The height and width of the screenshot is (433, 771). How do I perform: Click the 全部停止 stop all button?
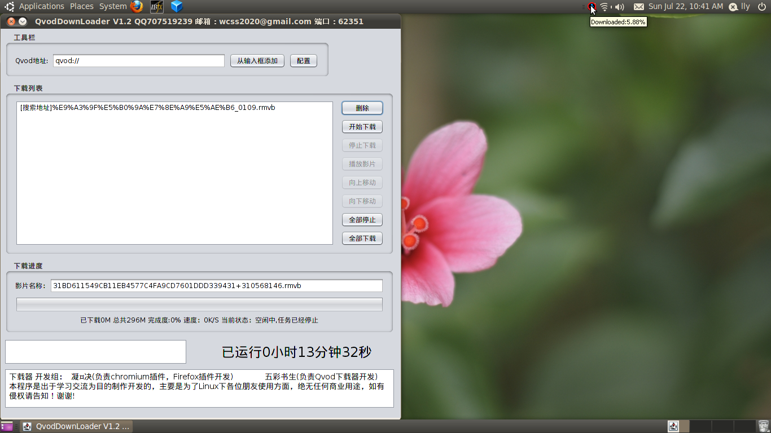click(362, 220)
